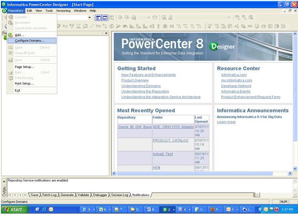Screen dimensions: 298x215
Task: Toggle the Output window toolbar button
Action: tap(105, 18)
